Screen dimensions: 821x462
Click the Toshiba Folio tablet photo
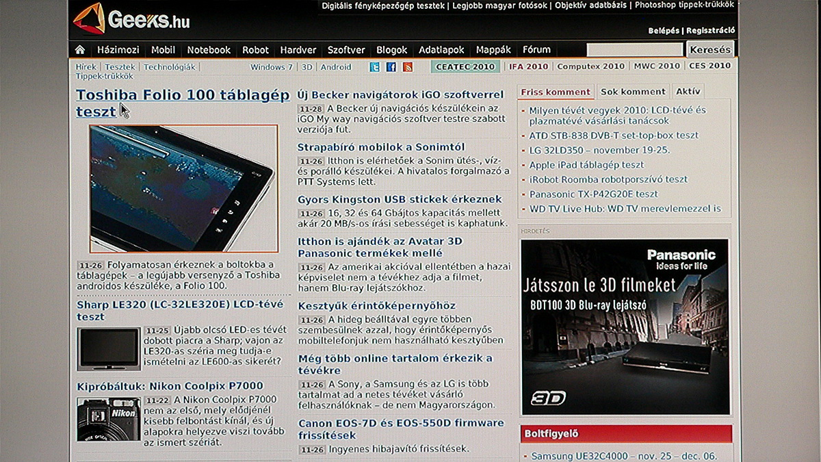tap(183, 188)
